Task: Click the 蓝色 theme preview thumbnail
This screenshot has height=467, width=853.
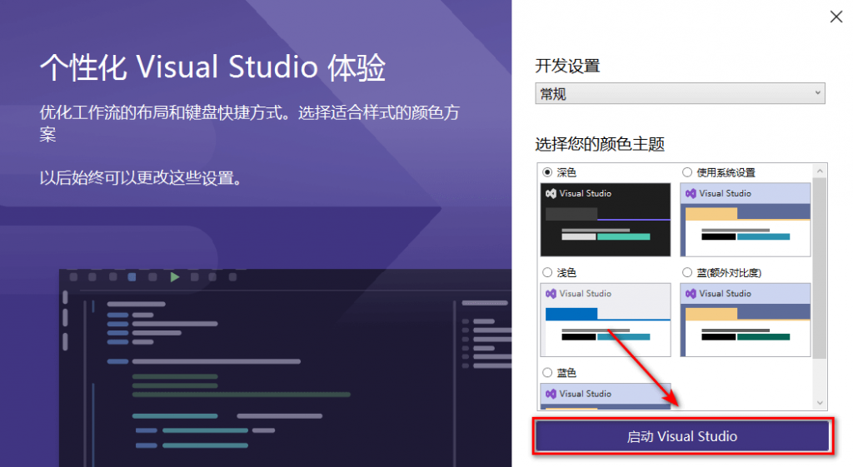Action: coord(606,396)
